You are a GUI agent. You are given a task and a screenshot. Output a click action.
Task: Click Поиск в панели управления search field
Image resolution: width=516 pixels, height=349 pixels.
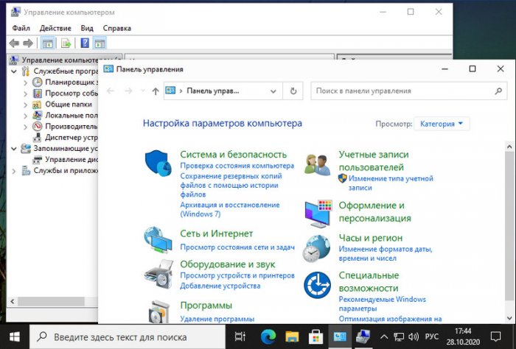point(408,91)
